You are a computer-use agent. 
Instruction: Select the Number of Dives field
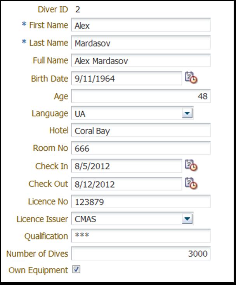click(141, 253)
